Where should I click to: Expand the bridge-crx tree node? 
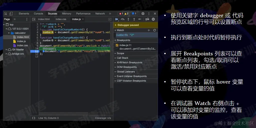pos(6,54)
